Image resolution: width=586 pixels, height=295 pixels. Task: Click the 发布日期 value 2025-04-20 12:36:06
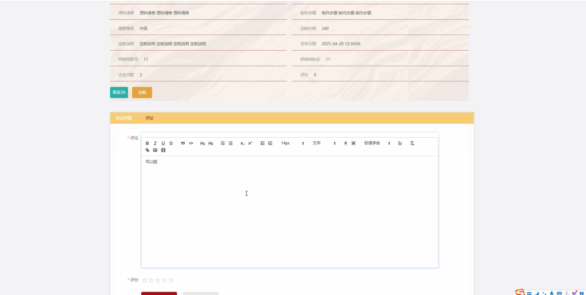pyautogui.click(x=341, y=44)
